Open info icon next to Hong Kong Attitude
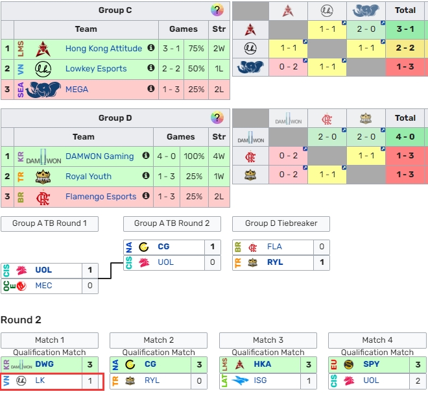The image size is (428, 396). [151, 48]
